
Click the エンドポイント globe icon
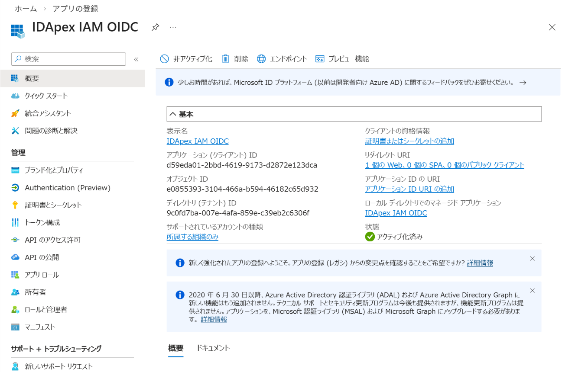tap(261, 59)
